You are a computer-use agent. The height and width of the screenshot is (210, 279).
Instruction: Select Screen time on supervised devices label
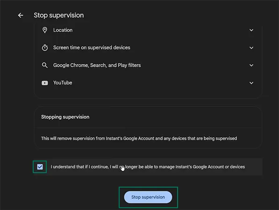tap(92, 48)
